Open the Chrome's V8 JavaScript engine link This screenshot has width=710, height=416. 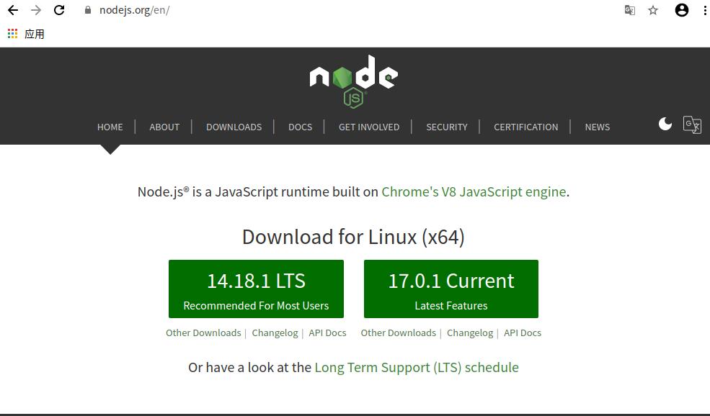click(474, 191)
